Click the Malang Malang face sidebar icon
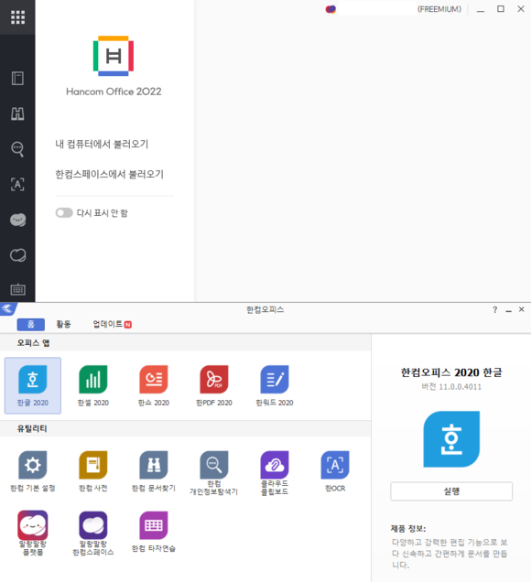Screen dimensions: 531x582 17,220
